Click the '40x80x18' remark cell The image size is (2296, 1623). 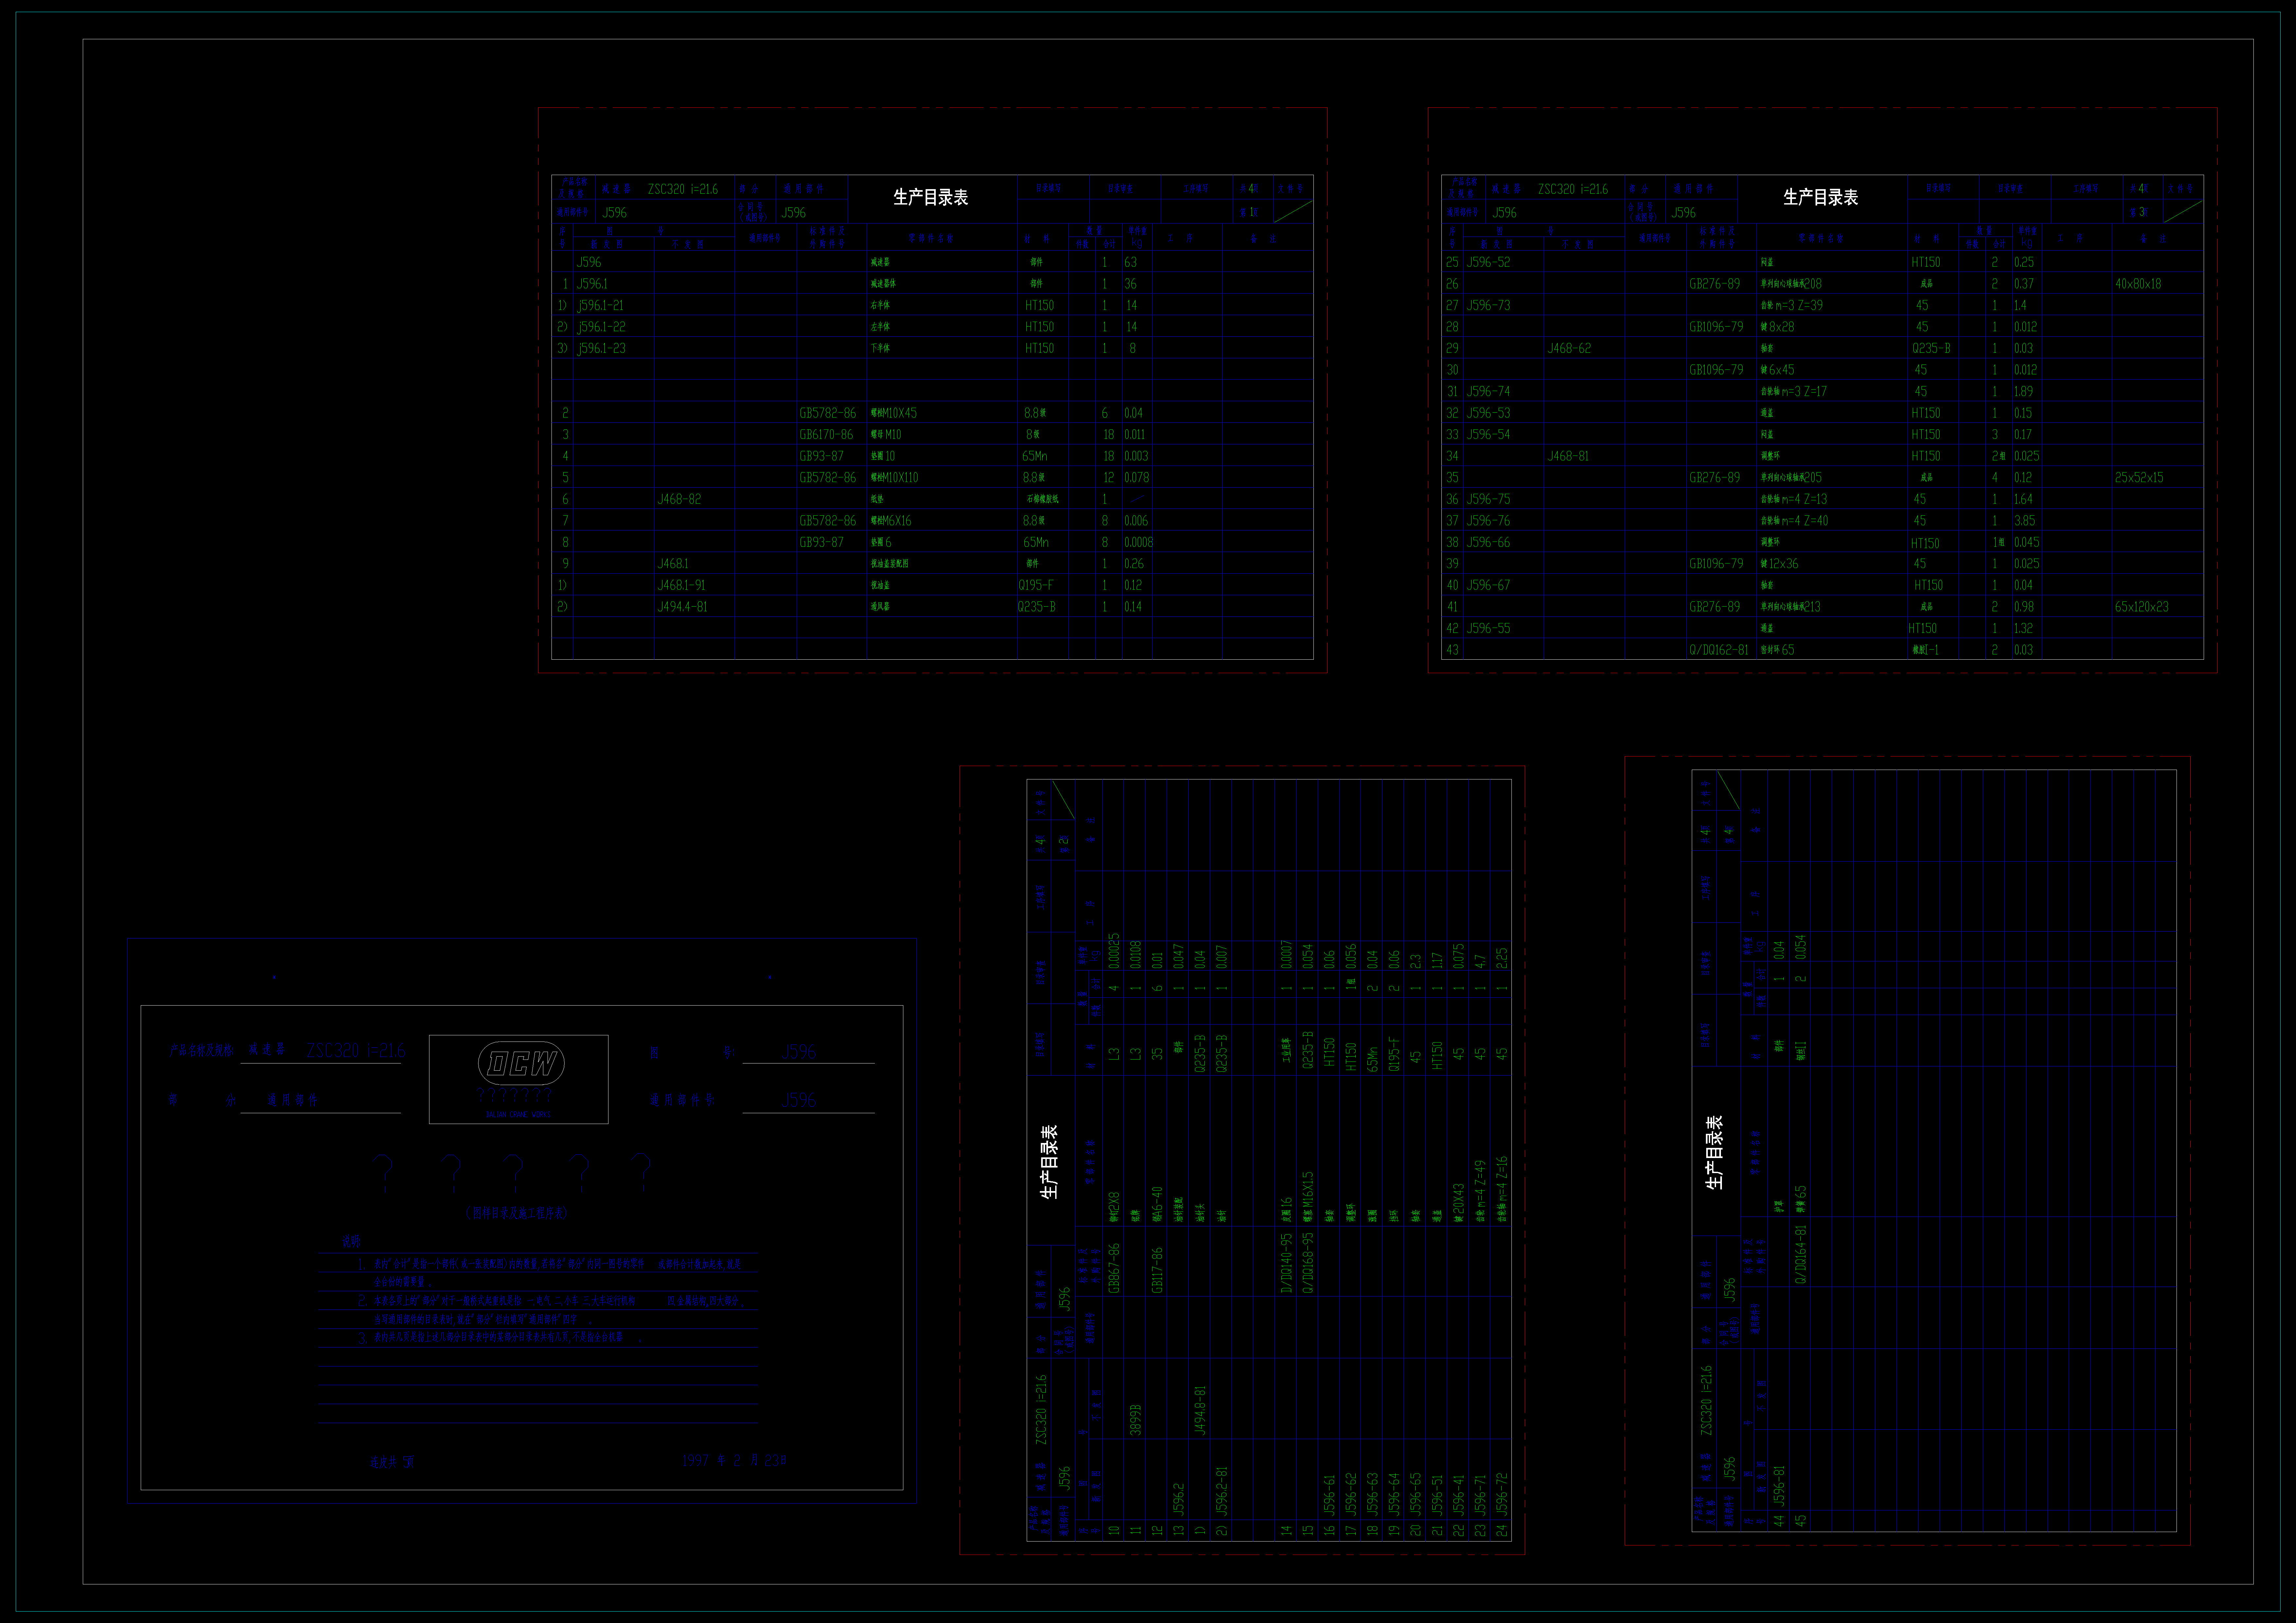[2138, 284]
